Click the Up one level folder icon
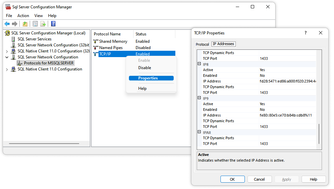Viewport: 334px width, 189px height. click(25, 24)
